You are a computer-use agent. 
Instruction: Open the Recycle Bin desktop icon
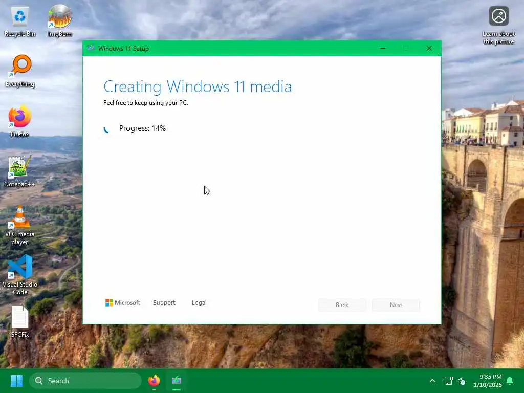20,21
